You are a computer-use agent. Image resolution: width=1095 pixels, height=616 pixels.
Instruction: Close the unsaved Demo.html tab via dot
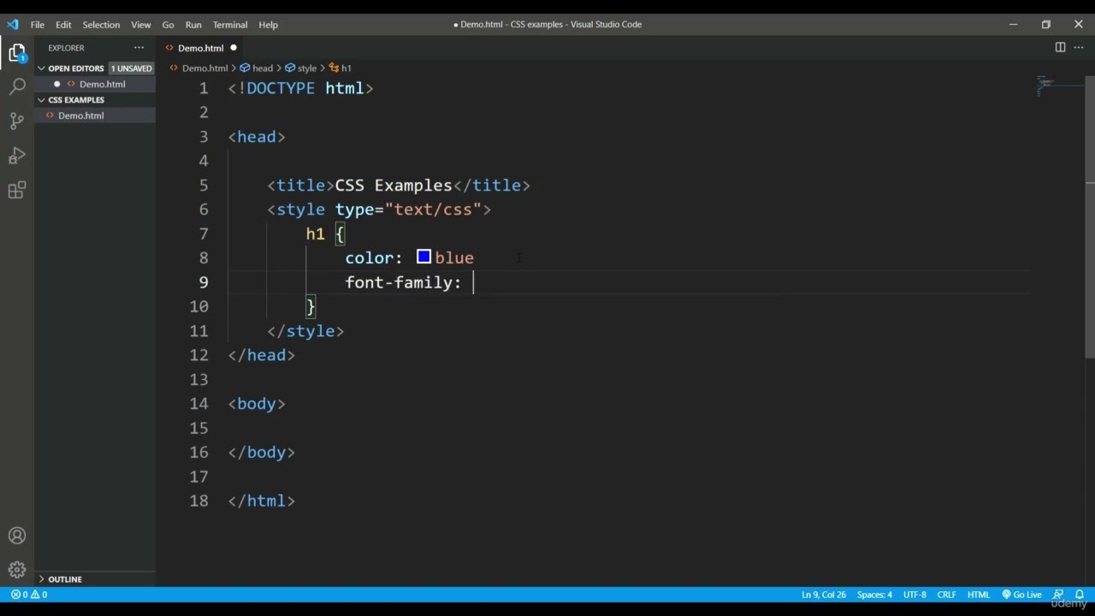click(x=233, y=48)
